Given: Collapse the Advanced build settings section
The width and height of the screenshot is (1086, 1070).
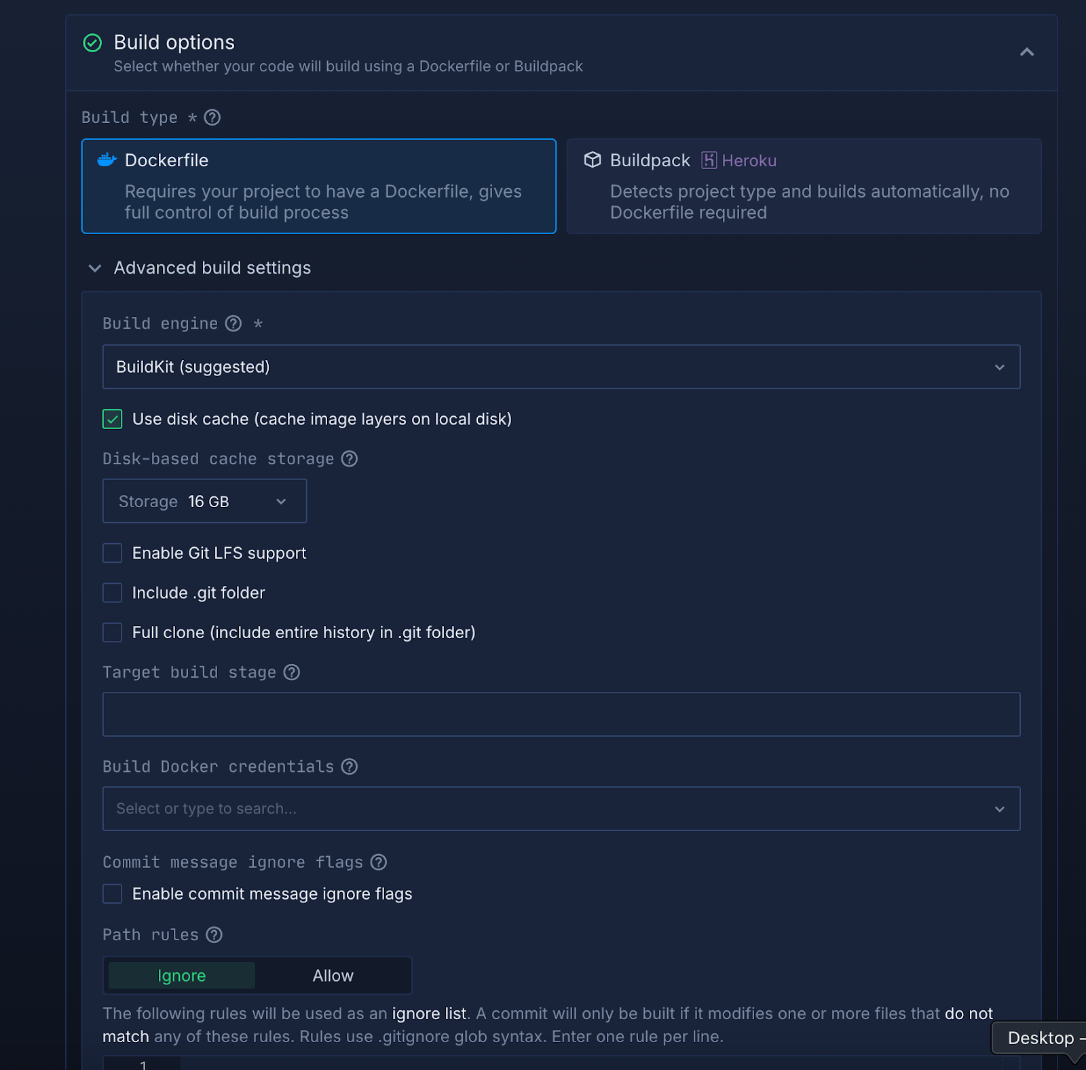Looking at the screenshot, I should coord(95,268).
